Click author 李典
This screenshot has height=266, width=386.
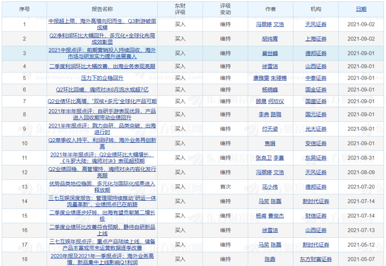pyautogui.click(x=264, y=114)
